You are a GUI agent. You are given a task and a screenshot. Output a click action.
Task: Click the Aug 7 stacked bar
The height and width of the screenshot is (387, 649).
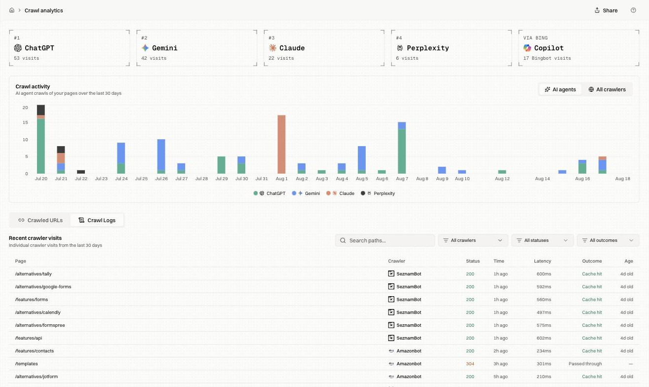402,148
